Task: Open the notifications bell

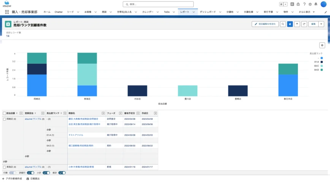Action: pos(316,4)
